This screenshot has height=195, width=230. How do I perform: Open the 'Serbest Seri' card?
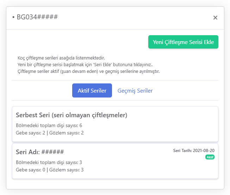click(115, 124)
